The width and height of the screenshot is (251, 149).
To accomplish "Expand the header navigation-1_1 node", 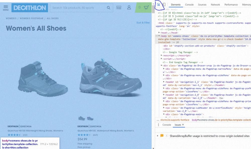I will (164, 82).
